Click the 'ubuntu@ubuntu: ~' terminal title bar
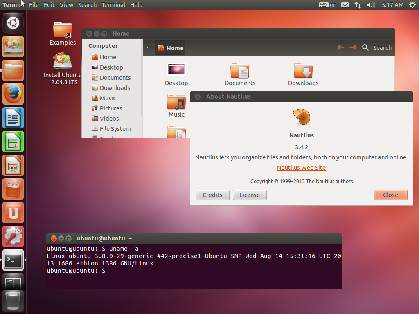Viewport: 419px width, 314px height. pyautogui.click(x=194, y=238)
